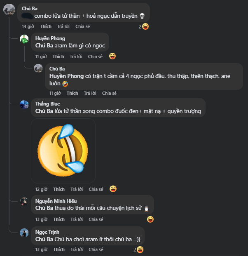This screenshot has width=248, height=256.
Task: Like Chú Ba's top comment with Thích
Action: click(46, 26)
